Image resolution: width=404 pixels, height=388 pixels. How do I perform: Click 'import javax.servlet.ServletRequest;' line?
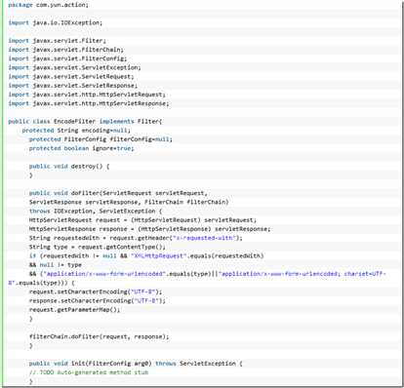point(71,77)
